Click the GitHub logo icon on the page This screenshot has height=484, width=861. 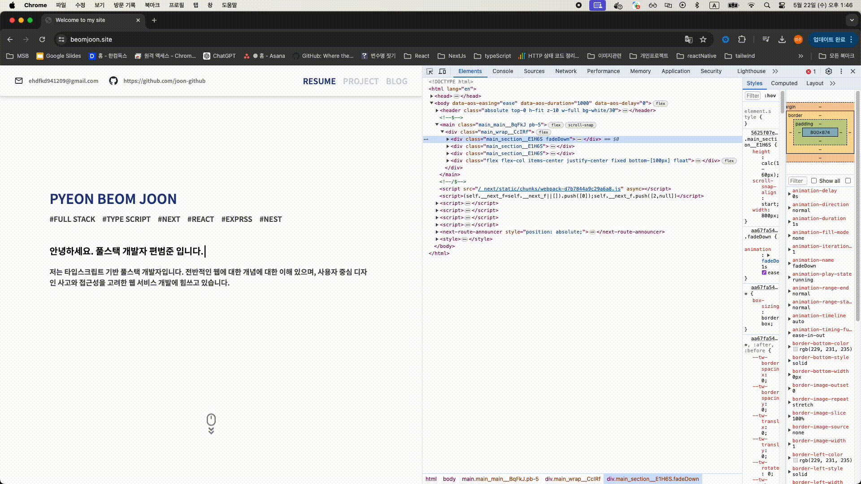tap(113, 81)
